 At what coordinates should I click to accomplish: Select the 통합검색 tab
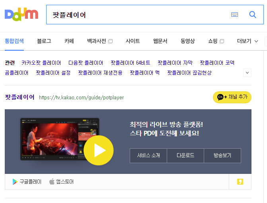pyautogui.click(x=14, y=41)
